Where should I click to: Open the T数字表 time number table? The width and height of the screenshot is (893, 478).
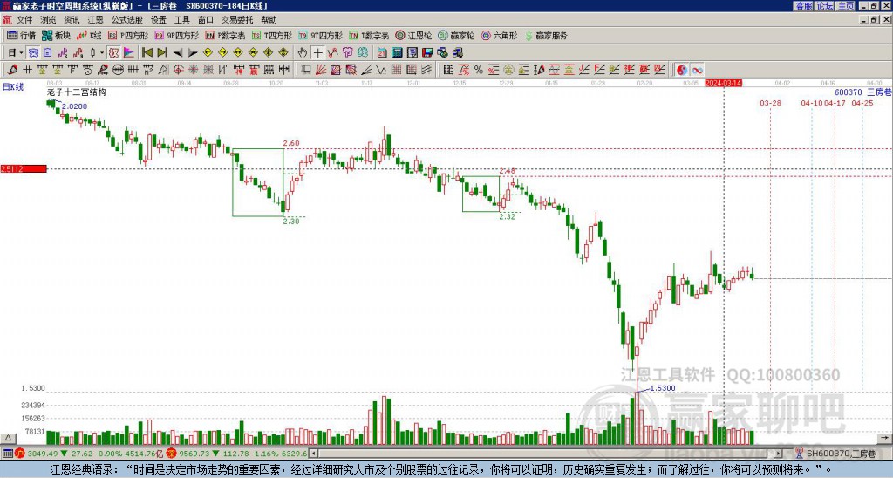coord(369,35)
